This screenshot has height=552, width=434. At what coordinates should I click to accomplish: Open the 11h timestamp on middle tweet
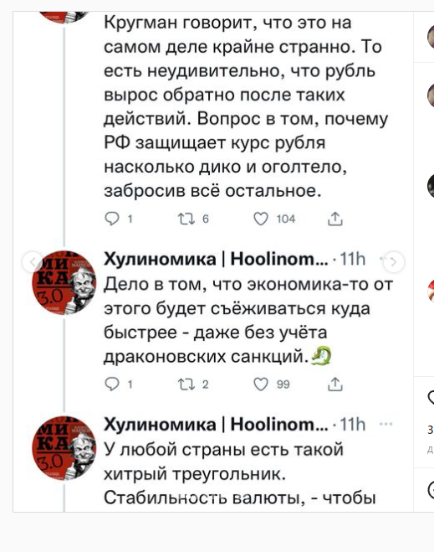[353, 259]
